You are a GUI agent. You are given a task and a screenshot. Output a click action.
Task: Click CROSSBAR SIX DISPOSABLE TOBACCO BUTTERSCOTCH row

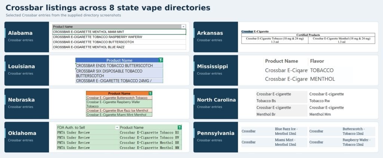[x=119, y=73]
